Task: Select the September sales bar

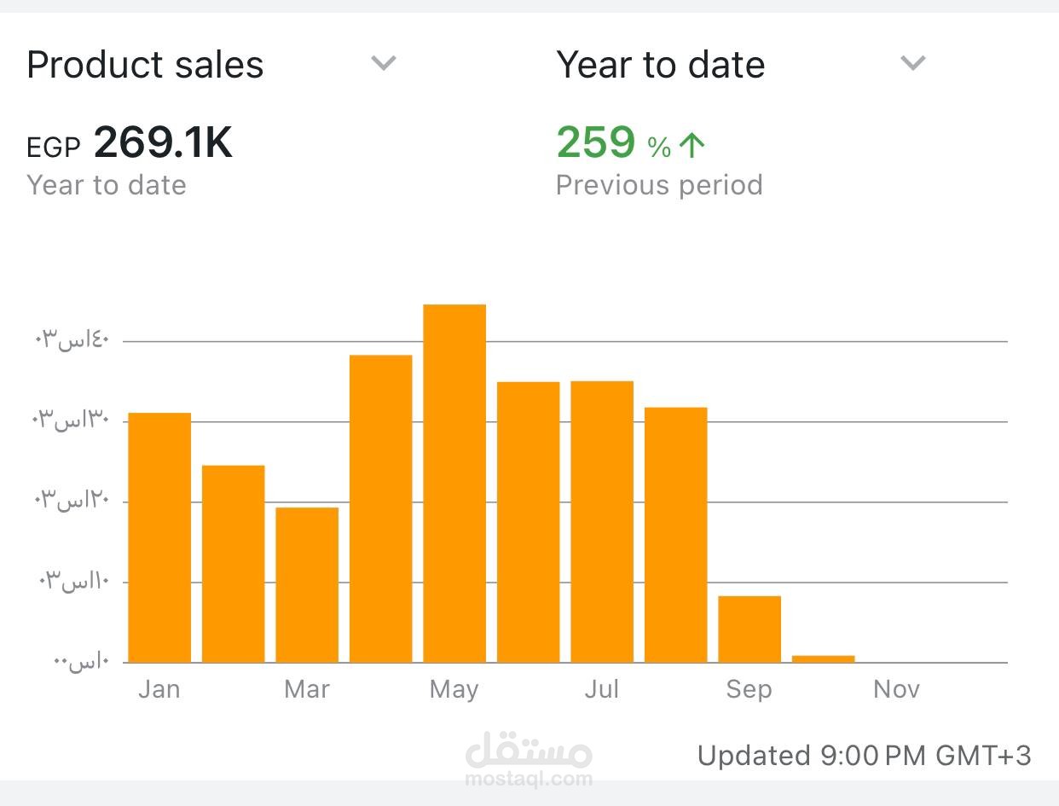Action: (x=749, y=629)
